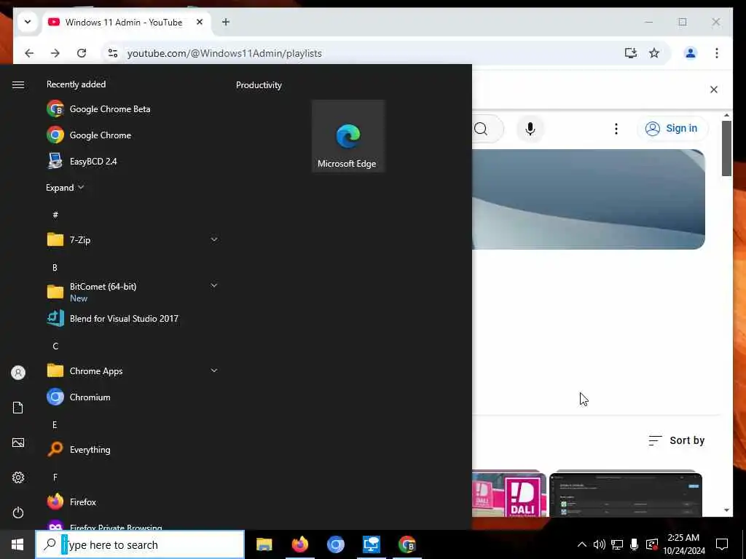Open YouTube settings three-dot menu
Image resolution: width=746 pixels, height=559 pixels.
point(616,129)
